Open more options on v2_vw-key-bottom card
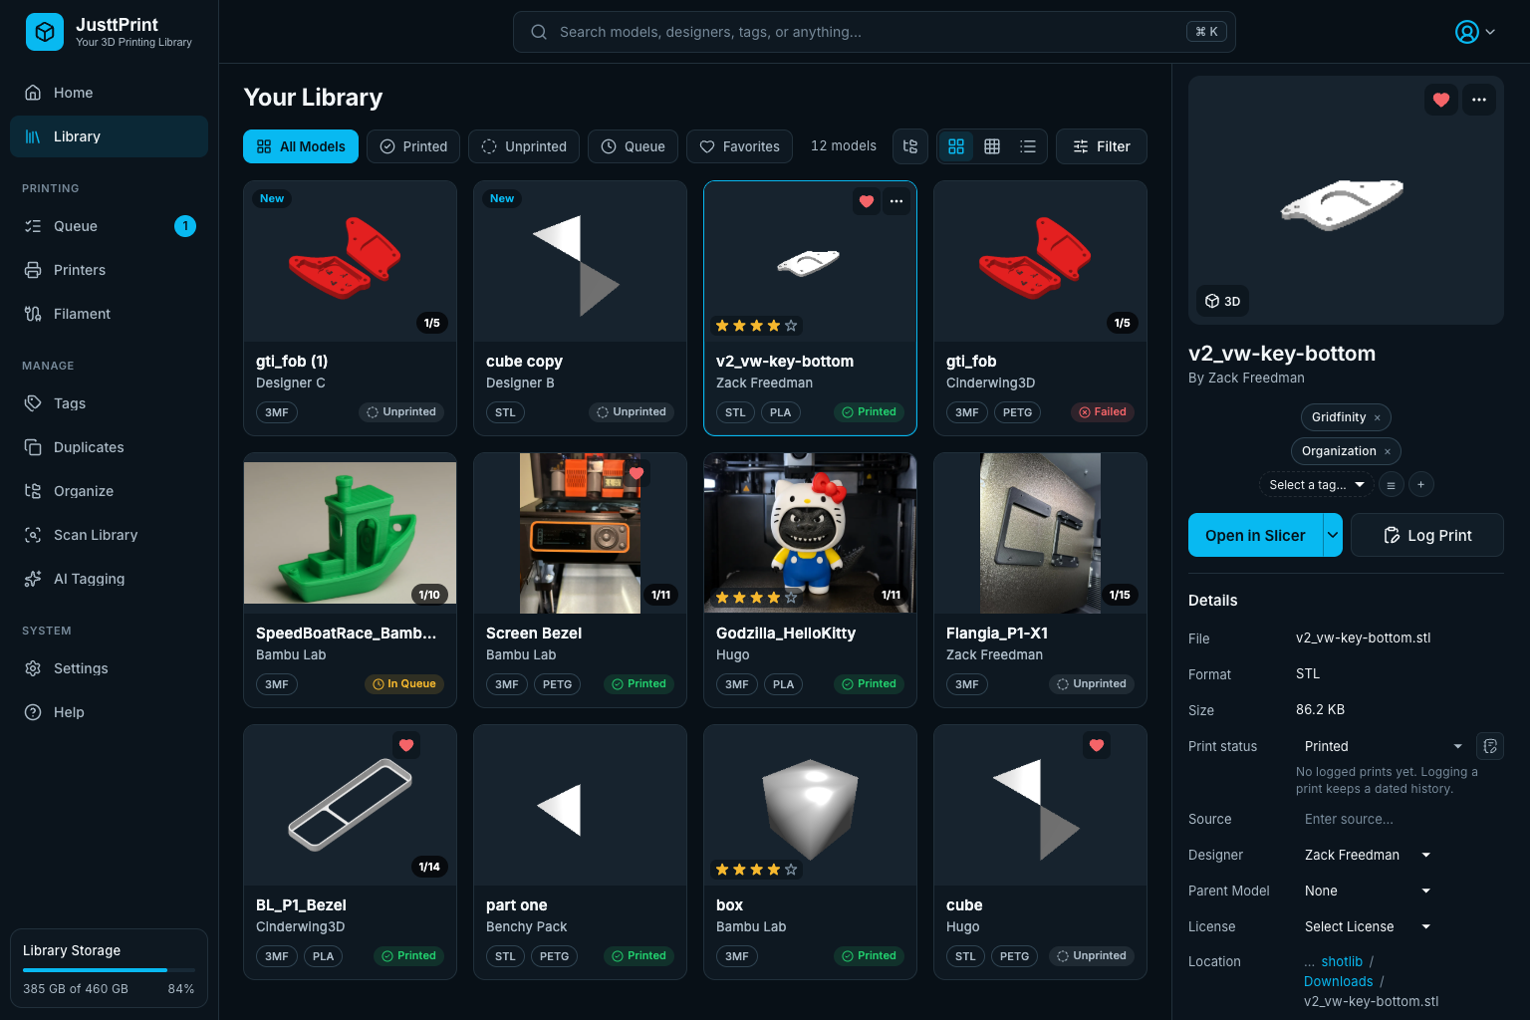1530x1020 pixels. pyautogui.click(x=896, y=201)
